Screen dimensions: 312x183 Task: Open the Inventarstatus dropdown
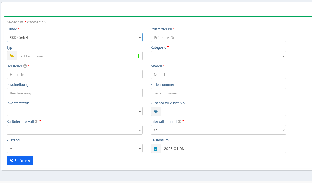pyautogui.click(x=74, y=111)
